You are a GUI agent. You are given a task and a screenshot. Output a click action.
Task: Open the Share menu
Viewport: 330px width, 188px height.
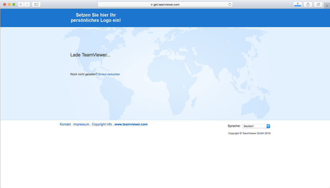pyautogui.click(x=308, y=4)
